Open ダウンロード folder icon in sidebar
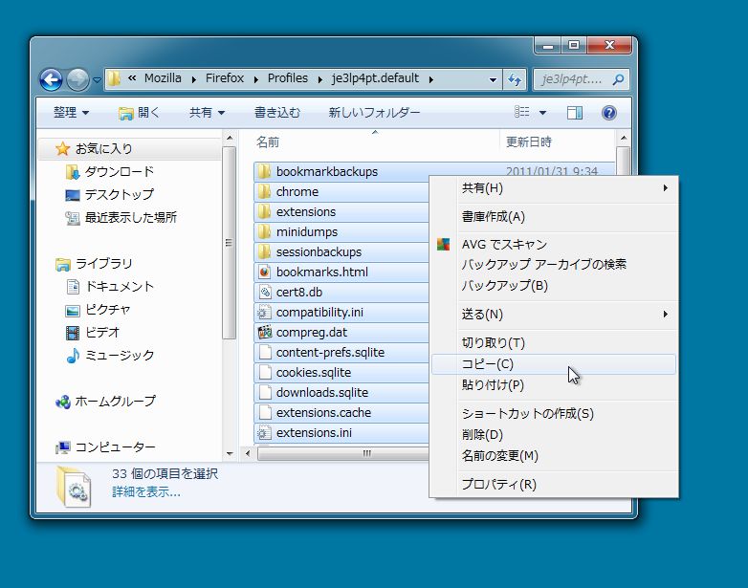This screenshot has width=748, height=588. [72, 172]
